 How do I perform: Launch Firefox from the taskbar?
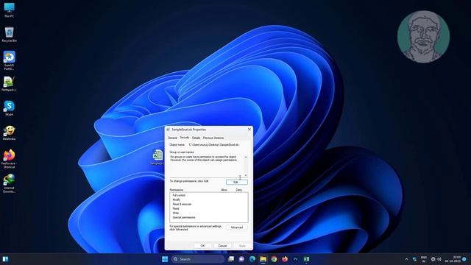(285, 259)
